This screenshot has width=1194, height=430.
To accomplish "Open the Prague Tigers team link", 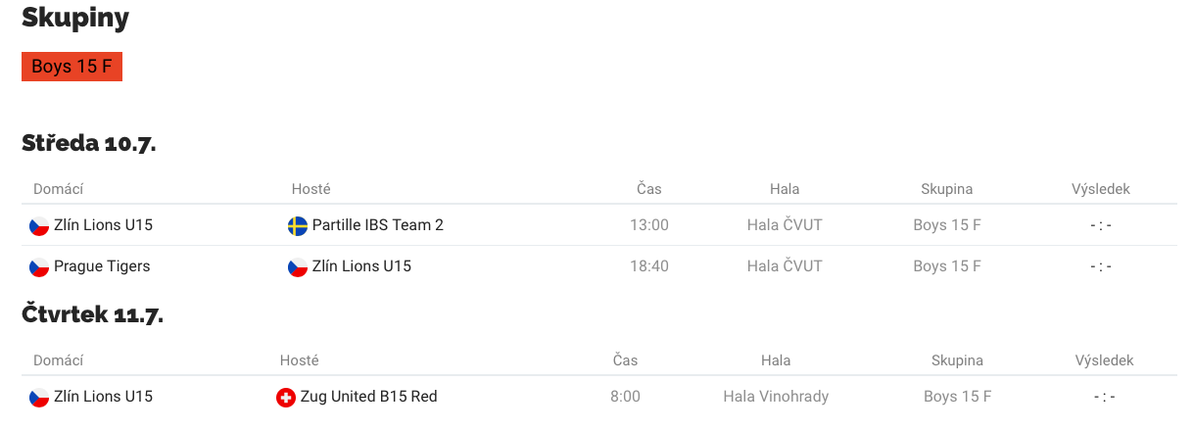I will pyautogui.click(x=102, y=266).
